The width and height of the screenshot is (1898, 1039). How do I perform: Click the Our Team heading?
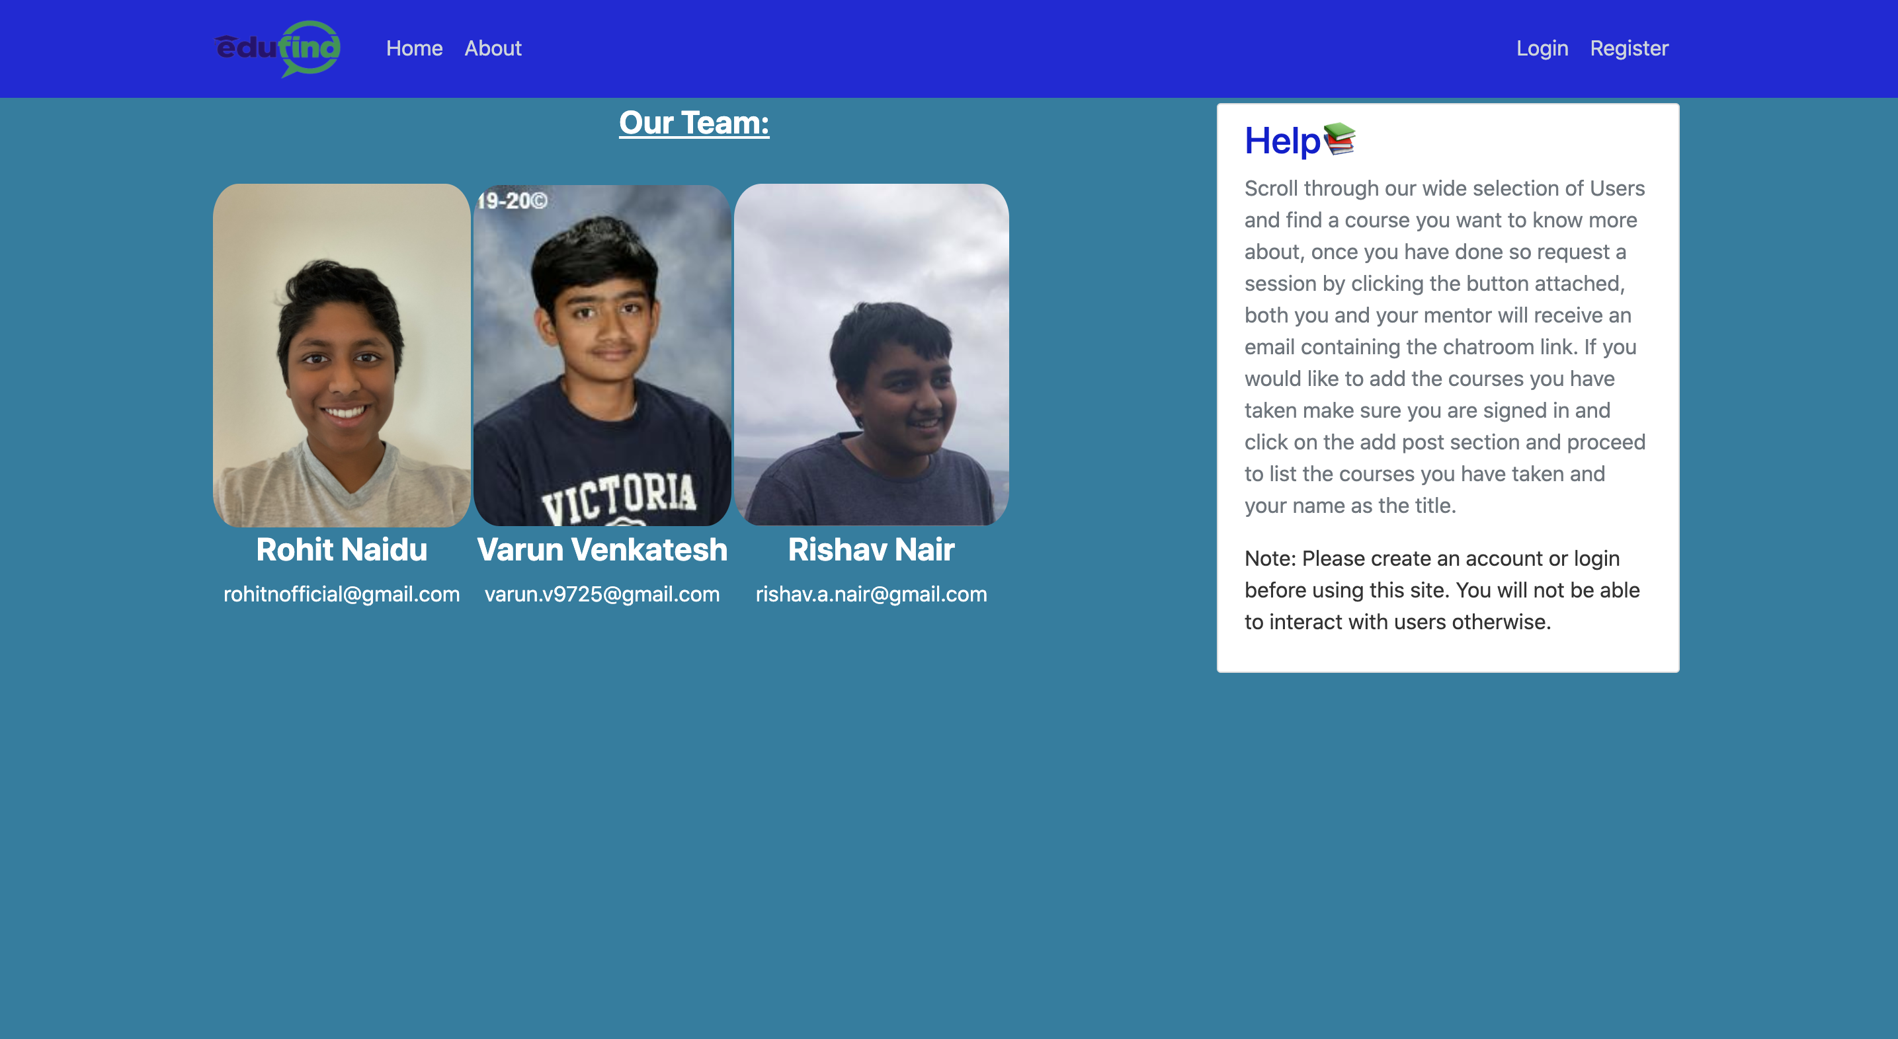pyautogui.click(x=693, y=123)
